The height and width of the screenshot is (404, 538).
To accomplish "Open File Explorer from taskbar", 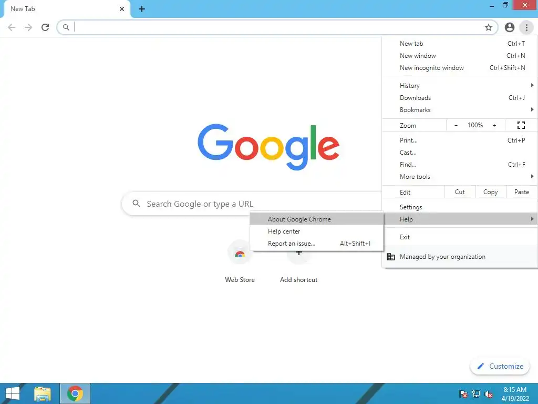I will [x=43, y=393].
